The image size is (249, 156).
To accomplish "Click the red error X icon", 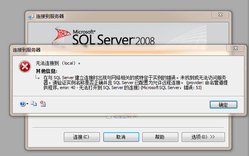I will pos(25,66).
